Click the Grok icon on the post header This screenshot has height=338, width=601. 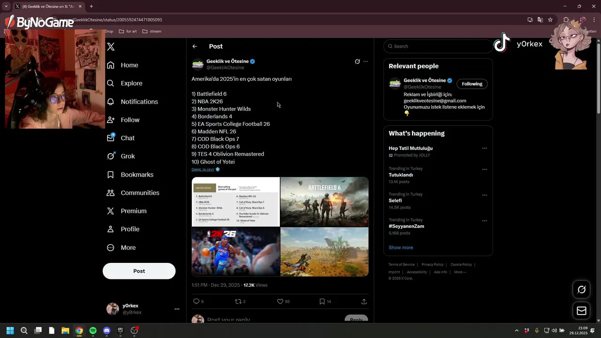[x=357, y=61]
